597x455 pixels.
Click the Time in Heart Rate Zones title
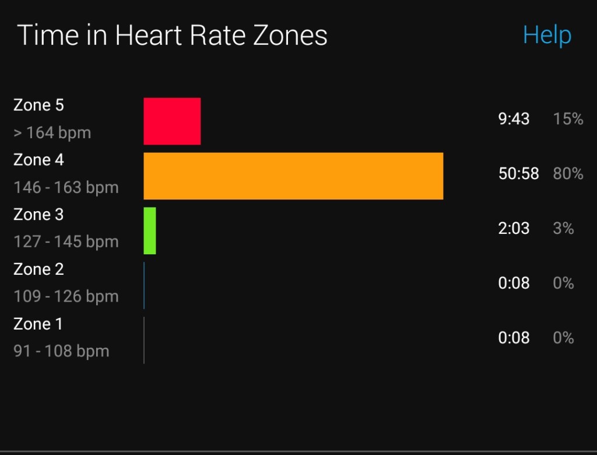tap(173, 36)
